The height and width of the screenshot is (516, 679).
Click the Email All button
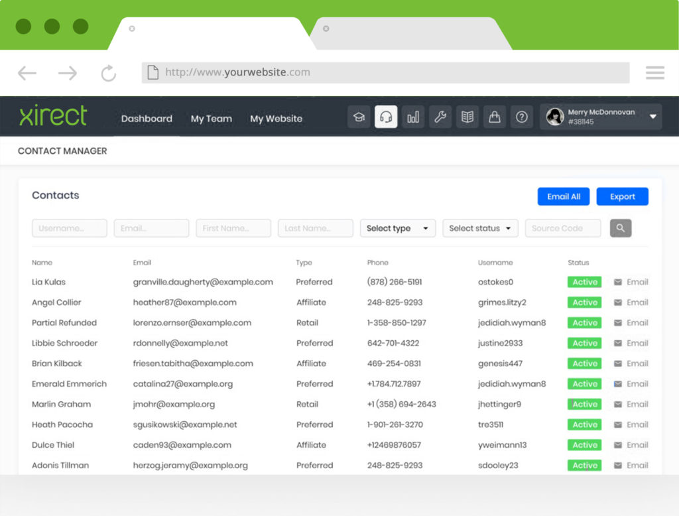[x=564, y=196]
